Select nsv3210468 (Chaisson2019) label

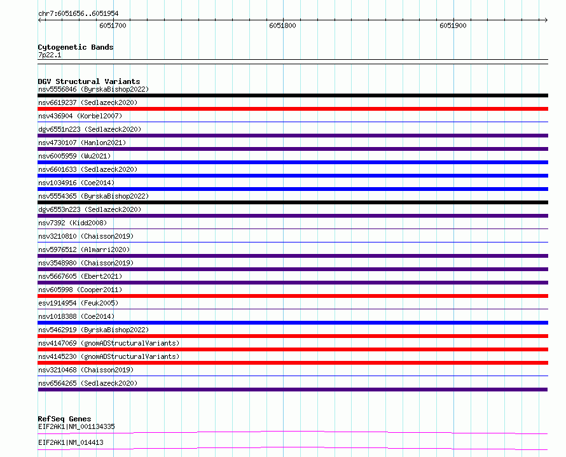86,370
